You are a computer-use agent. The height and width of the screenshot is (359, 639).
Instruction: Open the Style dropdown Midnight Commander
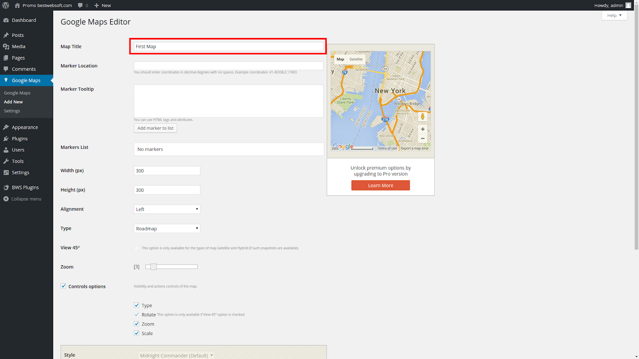(177, 355)
